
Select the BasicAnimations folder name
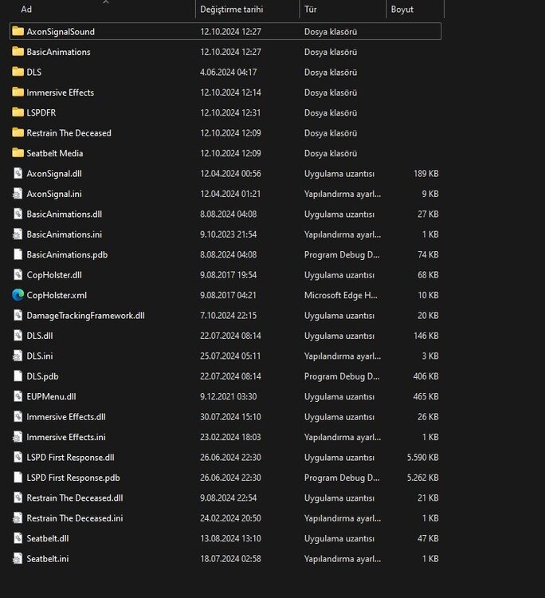[x=58, y=52]
